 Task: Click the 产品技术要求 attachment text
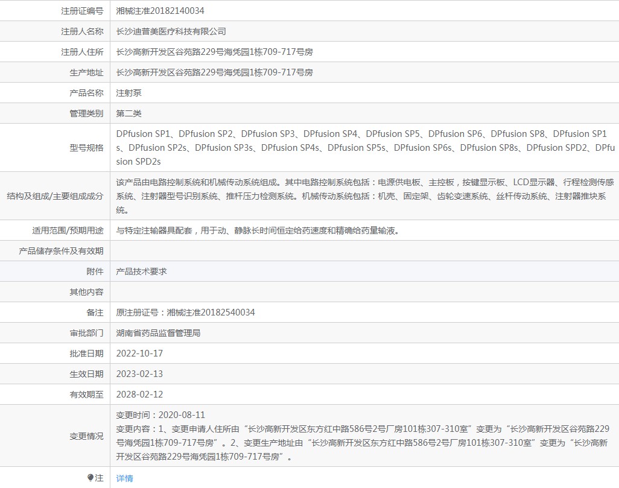[x=141, y=271]
